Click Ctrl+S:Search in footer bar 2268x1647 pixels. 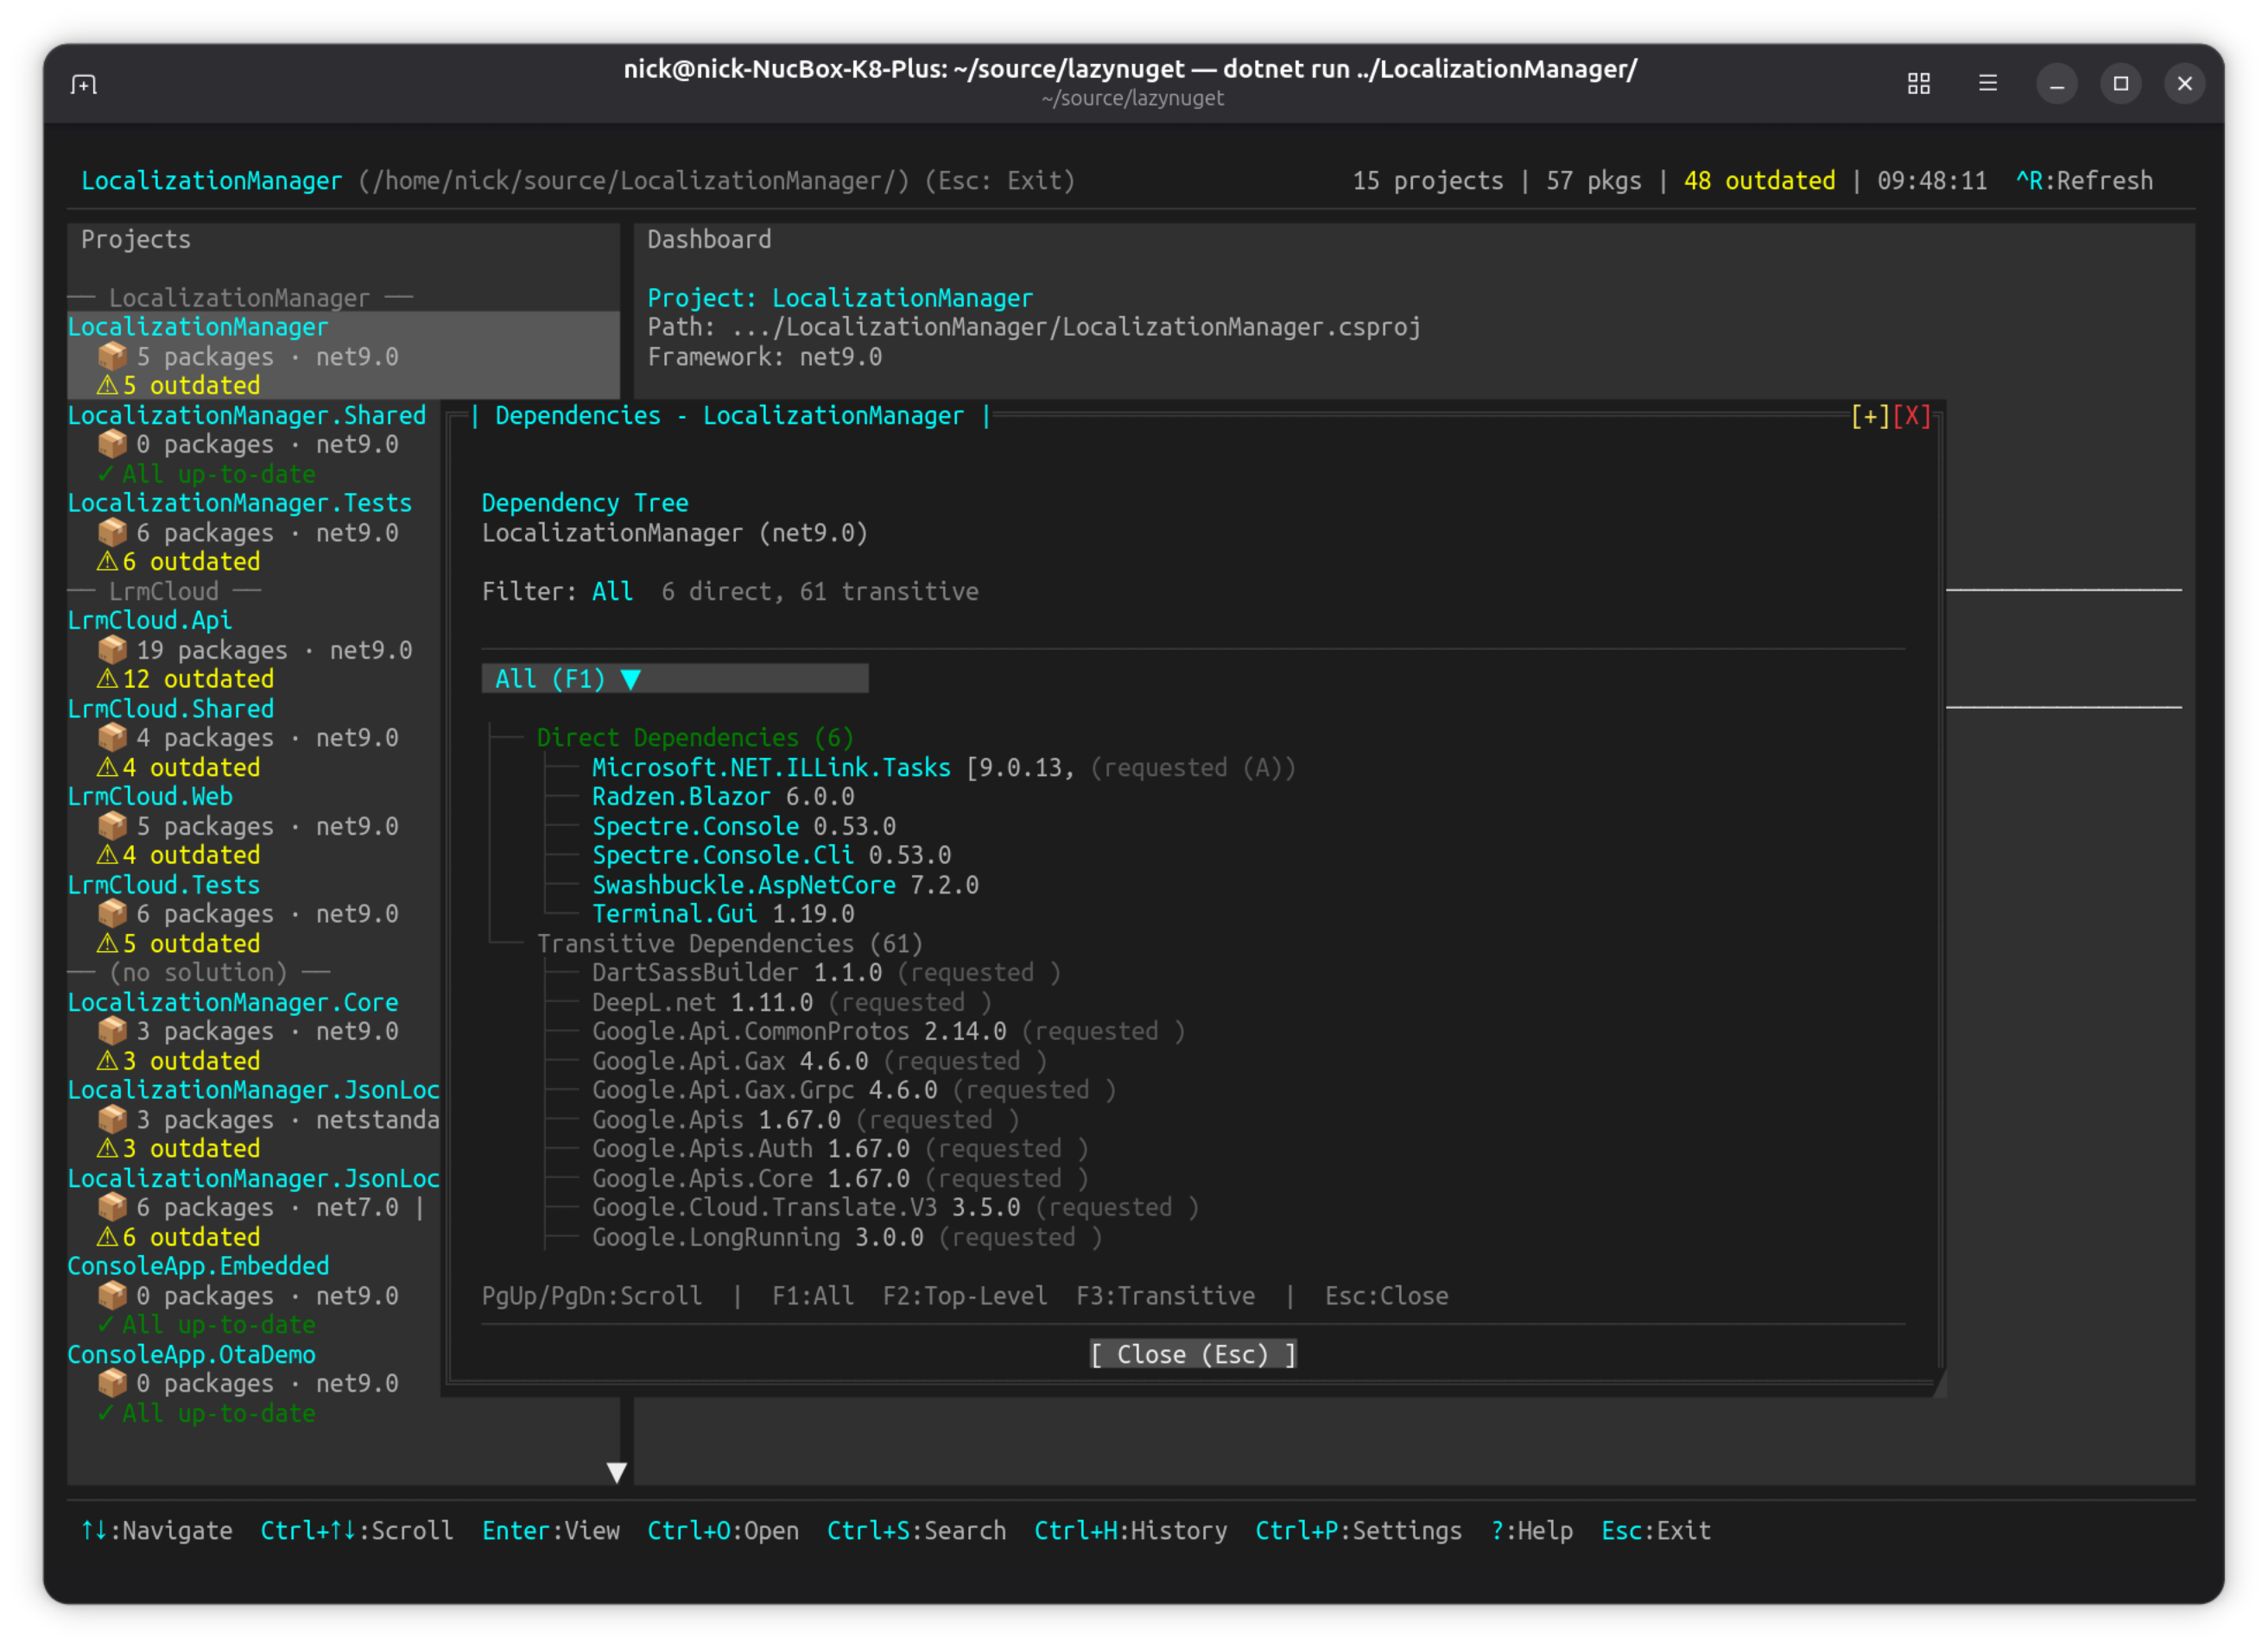[x=916, y=1531]
